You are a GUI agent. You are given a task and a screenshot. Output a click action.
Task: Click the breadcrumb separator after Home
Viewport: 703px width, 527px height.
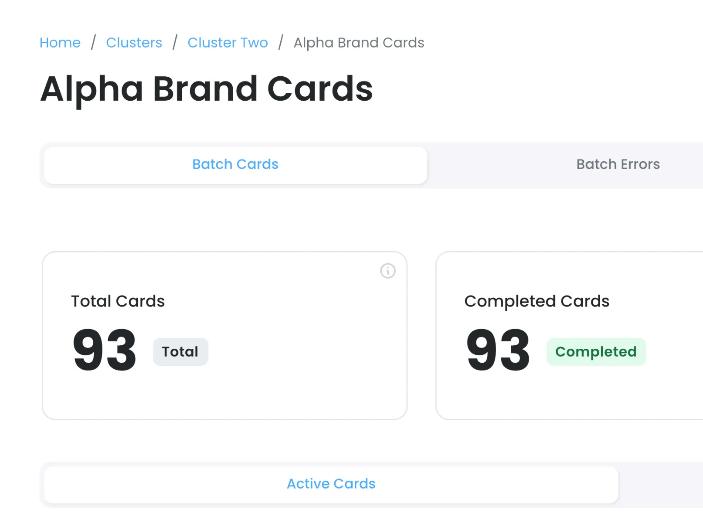(x=93, y=42)
